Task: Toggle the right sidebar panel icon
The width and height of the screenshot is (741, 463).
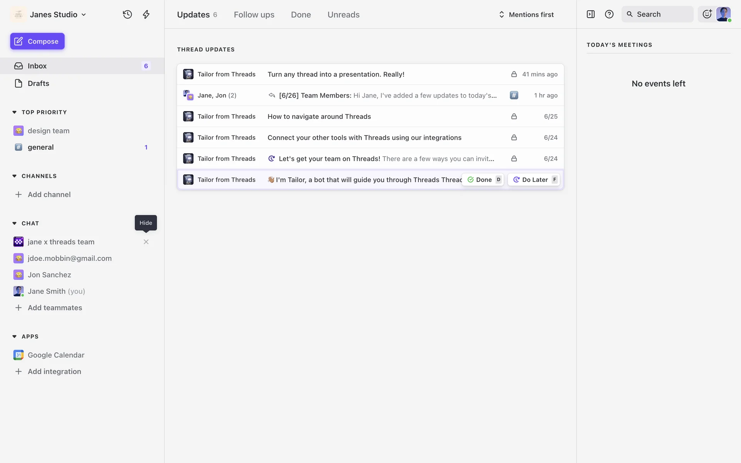Action: [x=590, y=14]
